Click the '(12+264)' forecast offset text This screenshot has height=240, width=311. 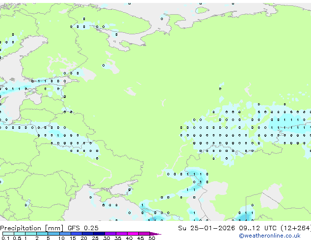(x=296, y=228)
